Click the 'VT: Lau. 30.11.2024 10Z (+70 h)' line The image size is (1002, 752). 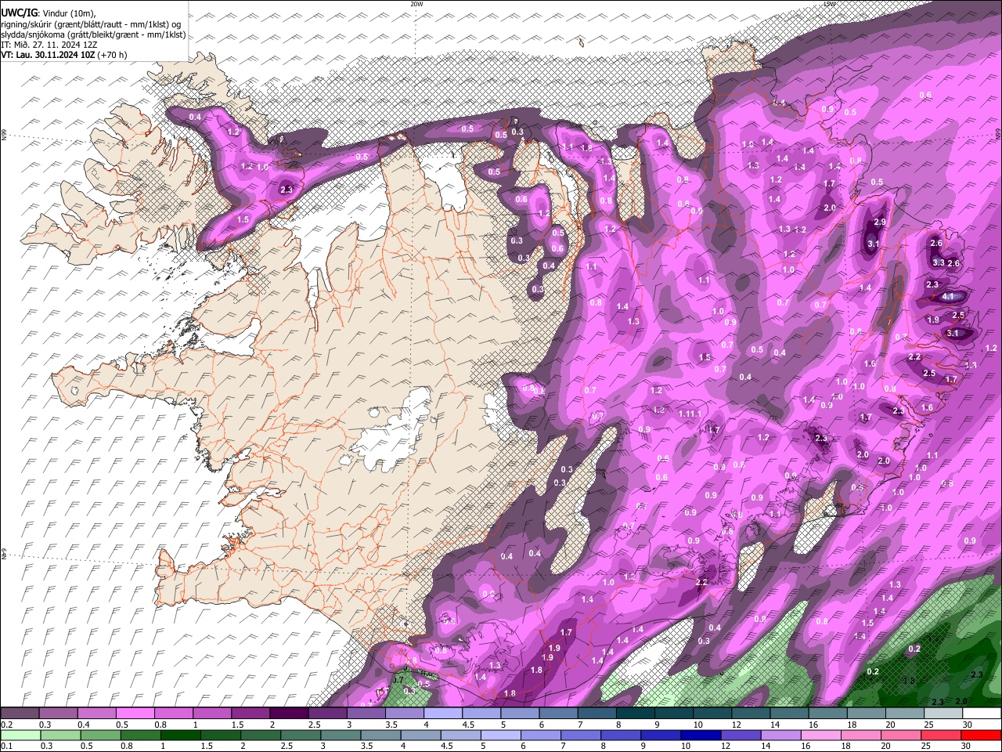64,55
